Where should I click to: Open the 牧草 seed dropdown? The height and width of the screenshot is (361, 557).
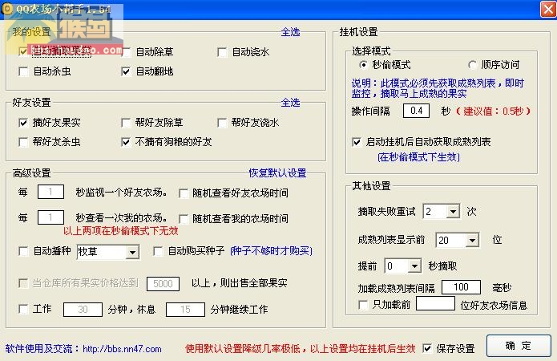[132, 252]
